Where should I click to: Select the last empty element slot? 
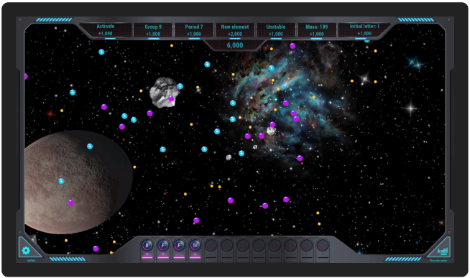(x=323, y=246)
